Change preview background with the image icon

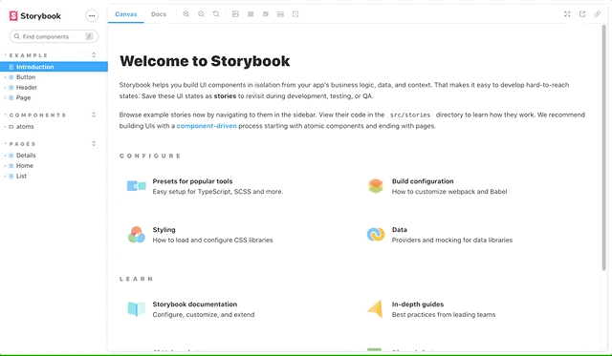pos(235,14)
